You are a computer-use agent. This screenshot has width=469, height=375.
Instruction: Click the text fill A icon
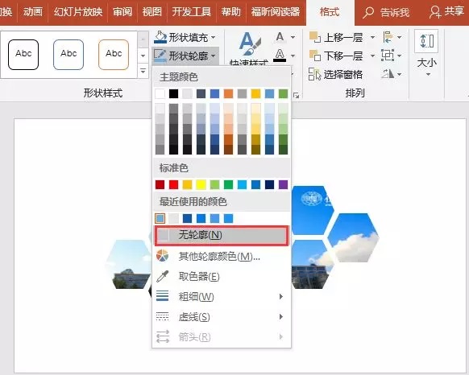[x=280, y=37]
